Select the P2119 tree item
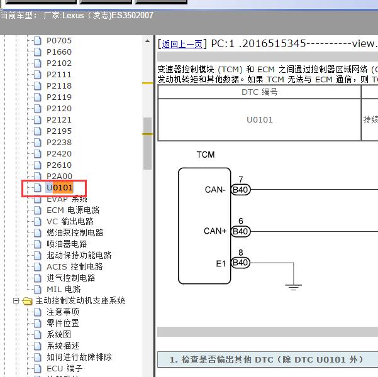The width and height of the screenshot is (378, 377). 59,97
